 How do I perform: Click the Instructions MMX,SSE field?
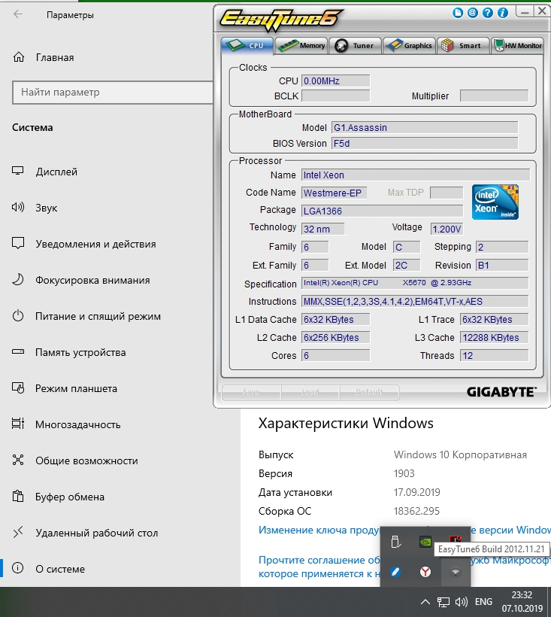click(x=415, y=302)
